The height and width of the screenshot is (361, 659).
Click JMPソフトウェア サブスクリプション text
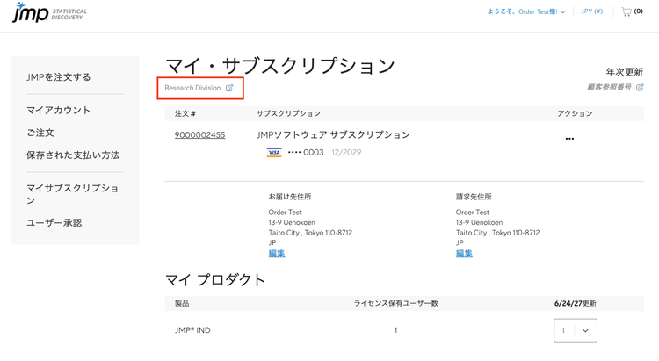click(333, 135)
